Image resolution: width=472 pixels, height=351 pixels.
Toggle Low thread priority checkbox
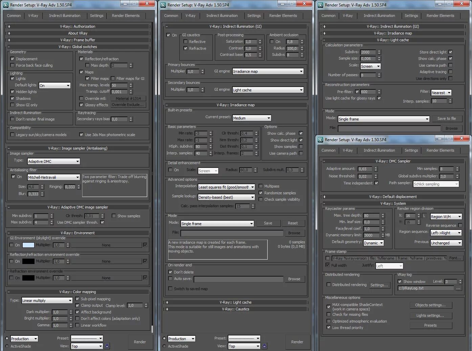coord(329,327)
